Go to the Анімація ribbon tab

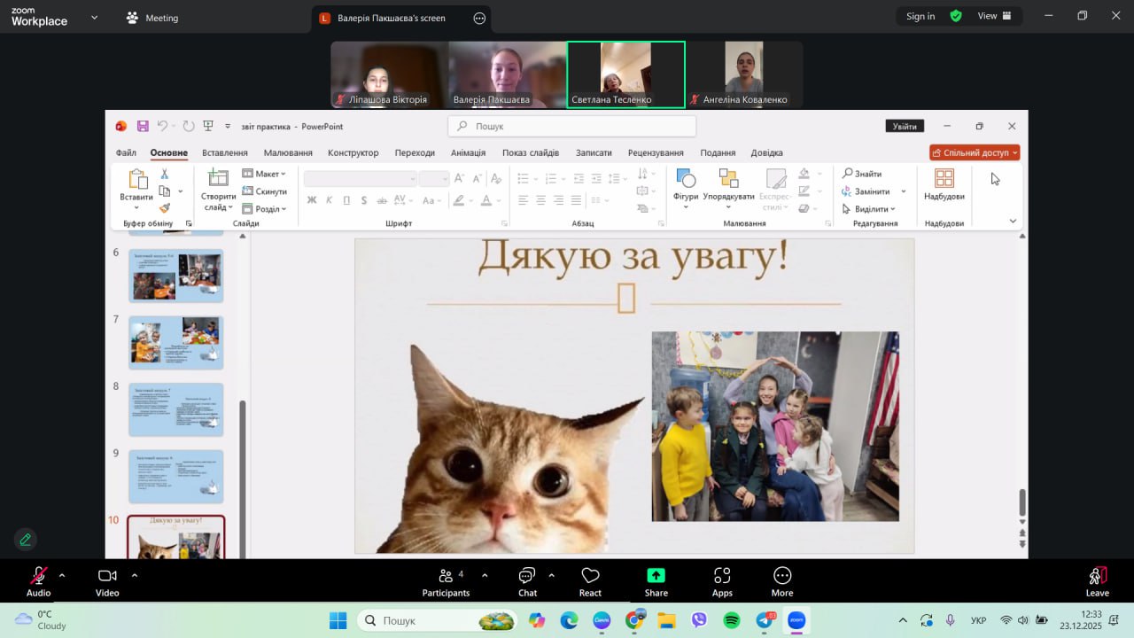click(x=468, y=152)
